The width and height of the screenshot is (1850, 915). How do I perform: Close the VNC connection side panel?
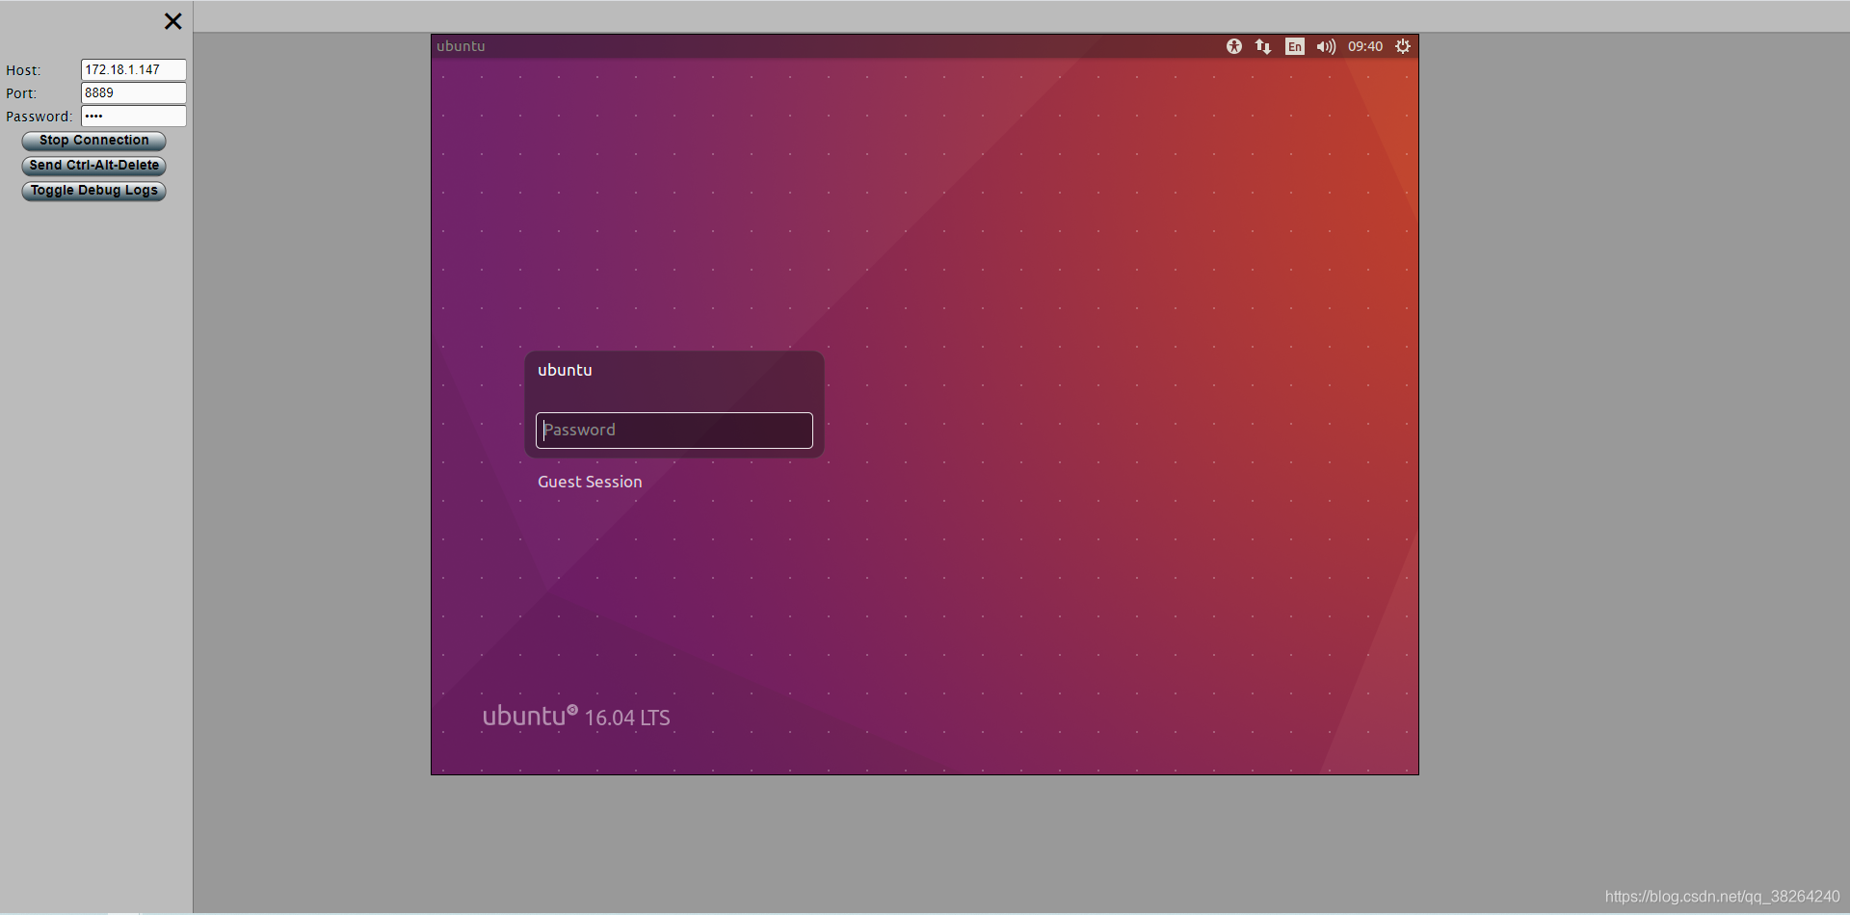pyautogui.click(x=172, y=21)
